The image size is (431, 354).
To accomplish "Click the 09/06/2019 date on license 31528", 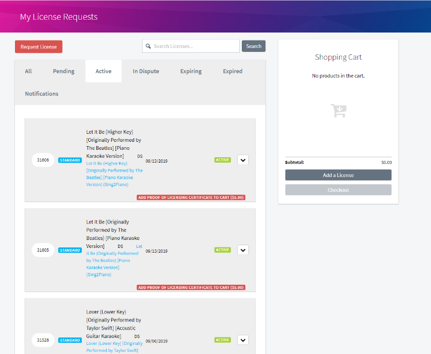I will pyautogui.click(x=156, y=341).
